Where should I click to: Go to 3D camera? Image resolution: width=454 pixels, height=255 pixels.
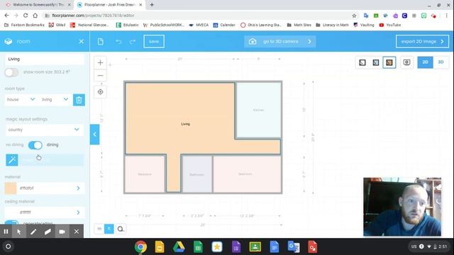click(279, 41)
